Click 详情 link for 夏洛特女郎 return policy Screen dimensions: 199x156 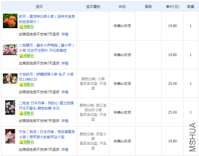point(65,34)
